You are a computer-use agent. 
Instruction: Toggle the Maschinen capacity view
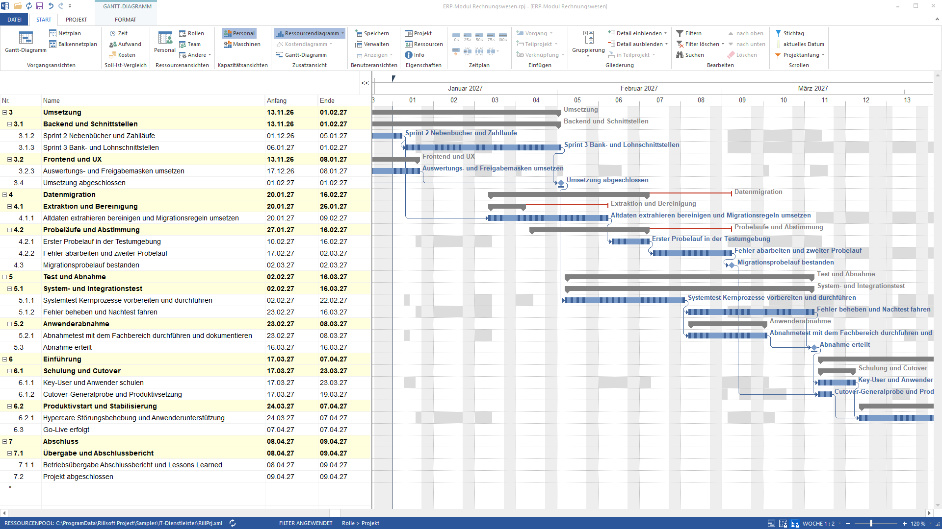click(x=242, y=44)
